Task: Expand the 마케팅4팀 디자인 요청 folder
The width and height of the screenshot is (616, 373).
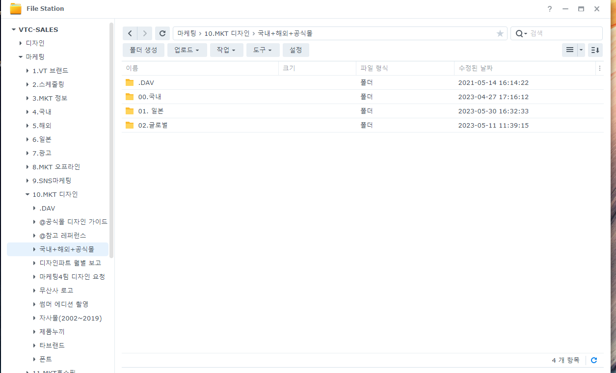Action: pyautogui.click(x=33, y=276)
